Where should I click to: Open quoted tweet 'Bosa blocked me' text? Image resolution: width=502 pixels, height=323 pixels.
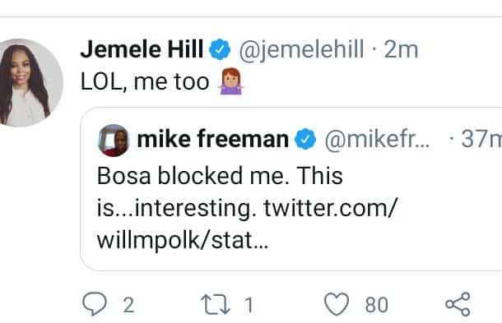coord(247,208)
